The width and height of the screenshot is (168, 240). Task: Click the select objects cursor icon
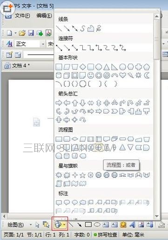(37, 225)
